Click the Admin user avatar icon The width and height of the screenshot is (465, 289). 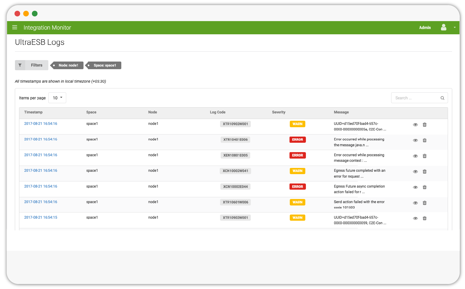click(444, 27)
